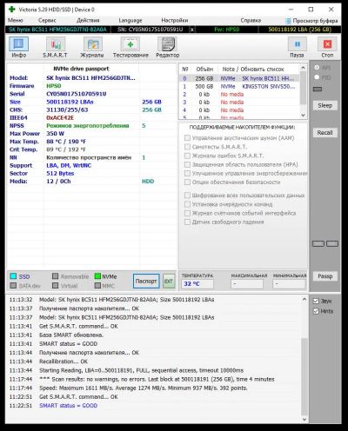Click the serial CY05N01751070591U value
Viewport: 348px width, 431px height.
[77, 94]
